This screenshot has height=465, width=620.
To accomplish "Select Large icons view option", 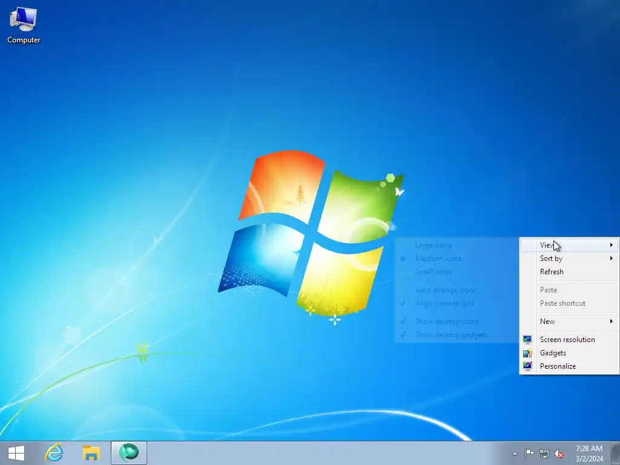I will pos(457,245).
